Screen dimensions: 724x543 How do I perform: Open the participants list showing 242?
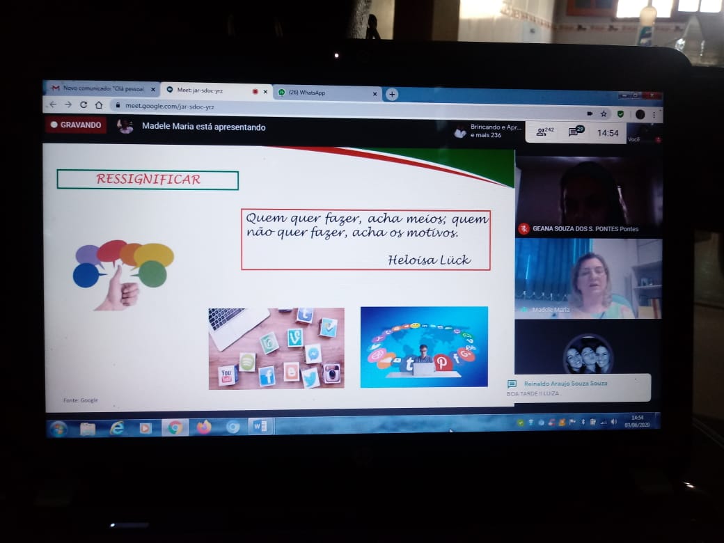coord(544,132)
